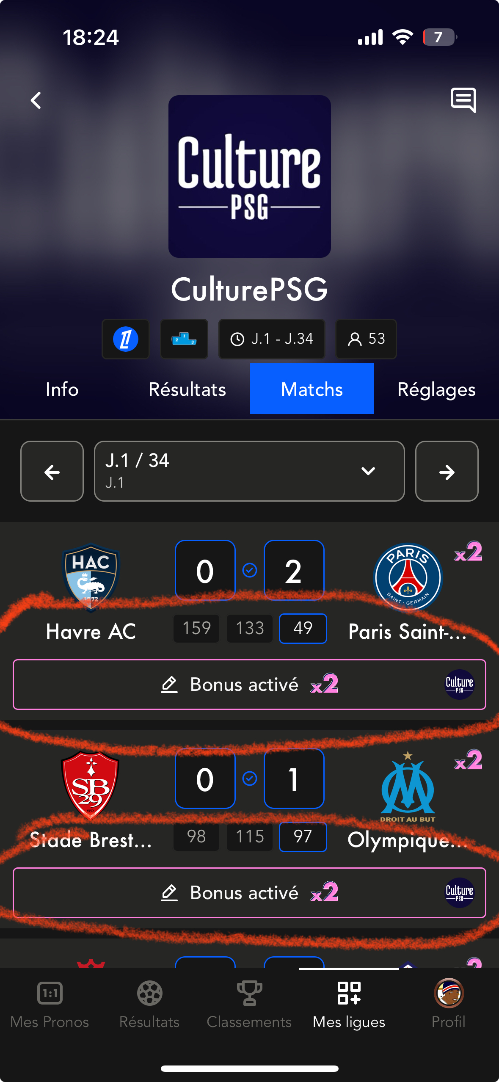This screenshot has width=499, height=1082.
Task: Tap Bonus activé button under Havre AC match
Action: pyautogui.click(x=249, y=685)
